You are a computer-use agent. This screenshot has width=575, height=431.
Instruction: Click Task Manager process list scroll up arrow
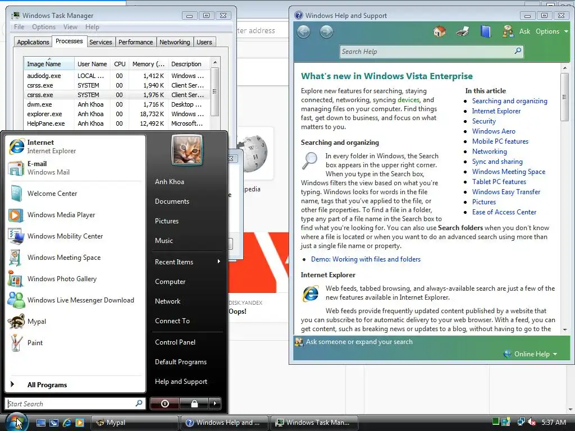pos(215,62)
